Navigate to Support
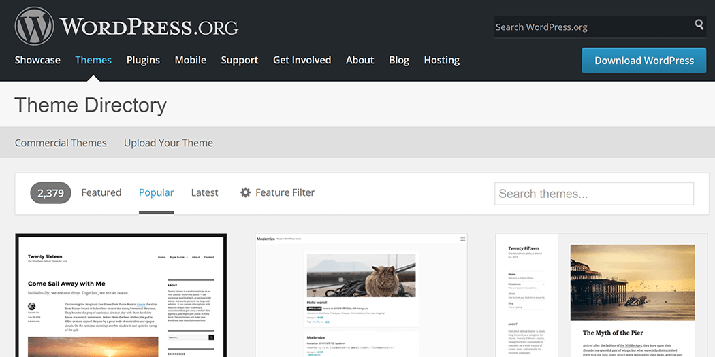This screenshot has height=357, width=715. click(239, 60)
